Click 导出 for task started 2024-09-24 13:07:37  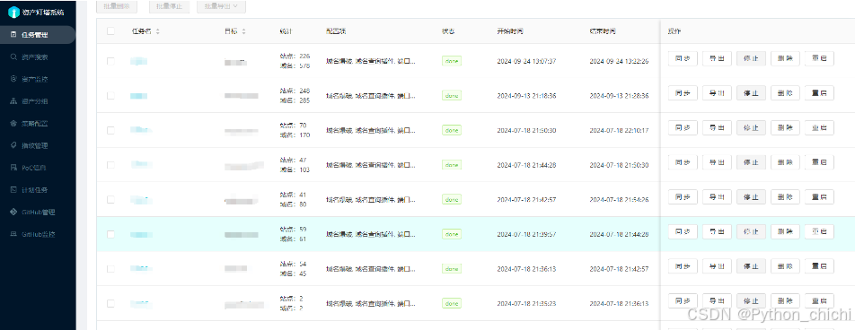(717, 58)
